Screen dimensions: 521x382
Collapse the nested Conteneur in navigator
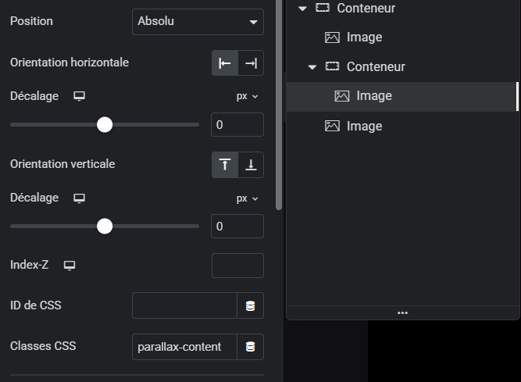tap(312, 67)
